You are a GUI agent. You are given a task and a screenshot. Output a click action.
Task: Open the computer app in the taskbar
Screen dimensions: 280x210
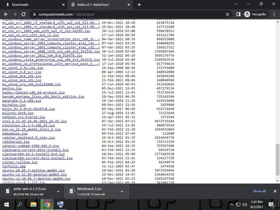coord(60,205)
